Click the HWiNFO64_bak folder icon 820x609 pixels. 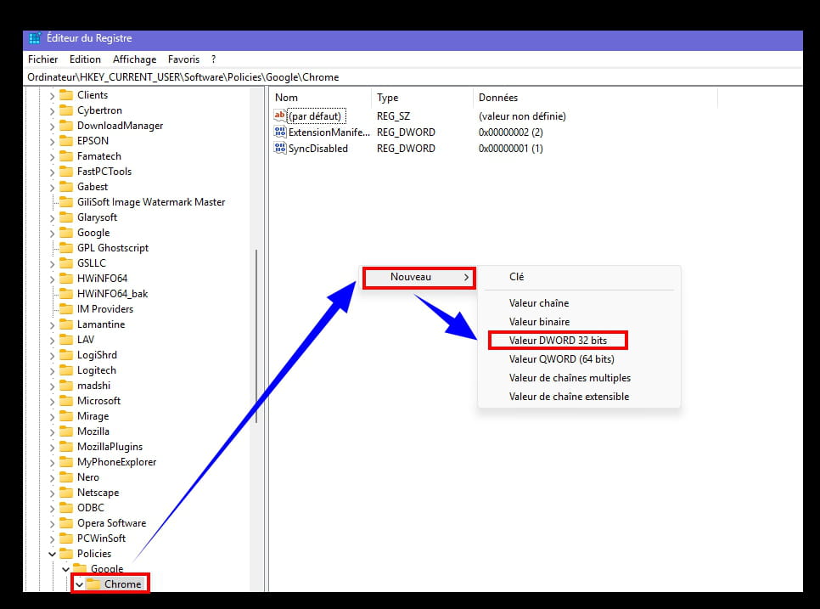[66, 294]
